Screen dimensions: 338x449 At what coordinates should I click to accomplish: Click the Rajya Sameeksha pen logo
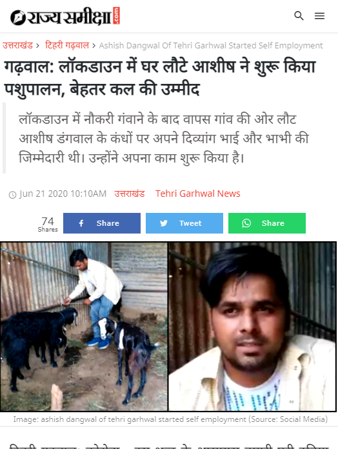[18, 17]
